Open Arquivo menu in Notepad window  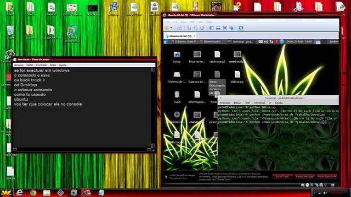(x=19, y=65)
